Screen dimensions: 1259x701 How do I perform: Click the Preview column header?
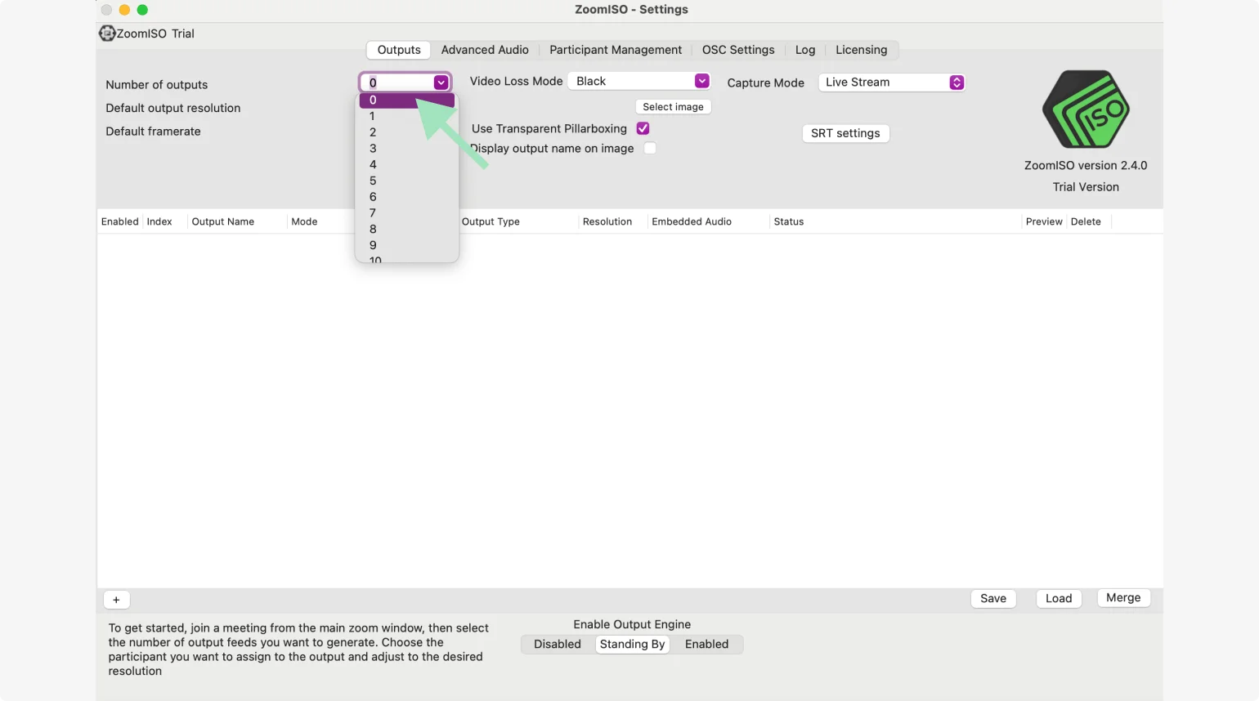coord(1044,221)
